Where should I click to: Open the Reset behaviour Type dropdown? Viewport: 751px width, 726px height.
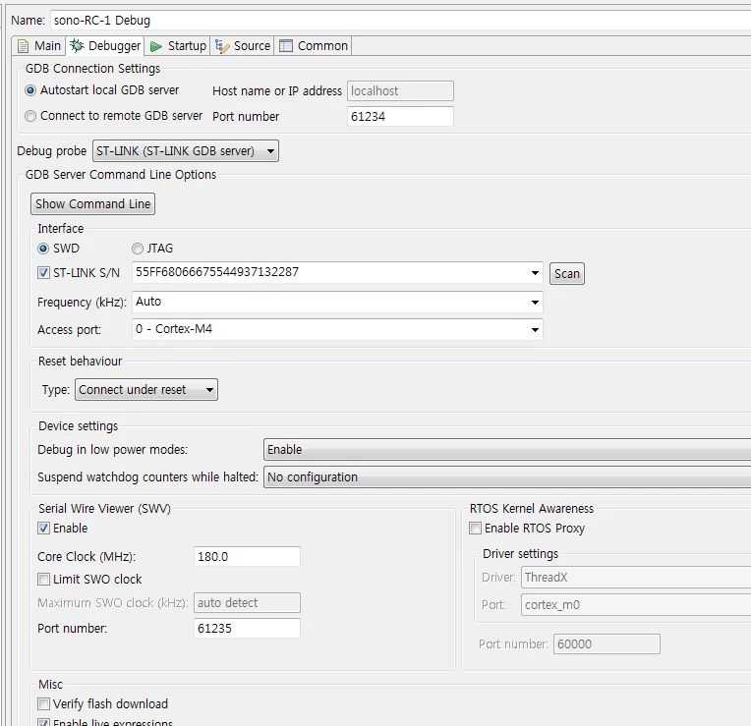(x=146, y=390)
